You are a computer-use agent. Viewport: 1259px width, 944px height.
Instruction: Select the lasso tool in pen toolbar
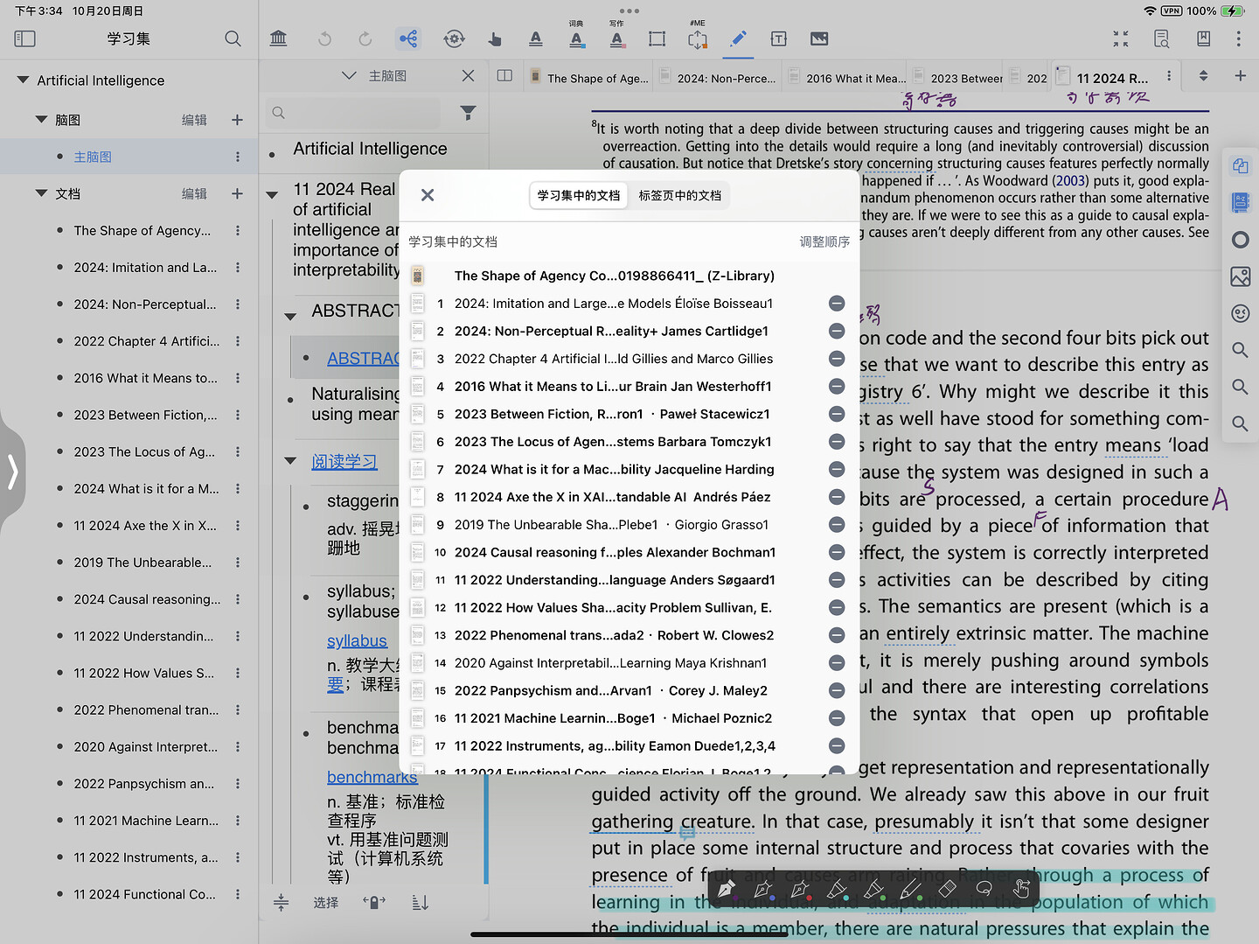click(x=984, y=889)
